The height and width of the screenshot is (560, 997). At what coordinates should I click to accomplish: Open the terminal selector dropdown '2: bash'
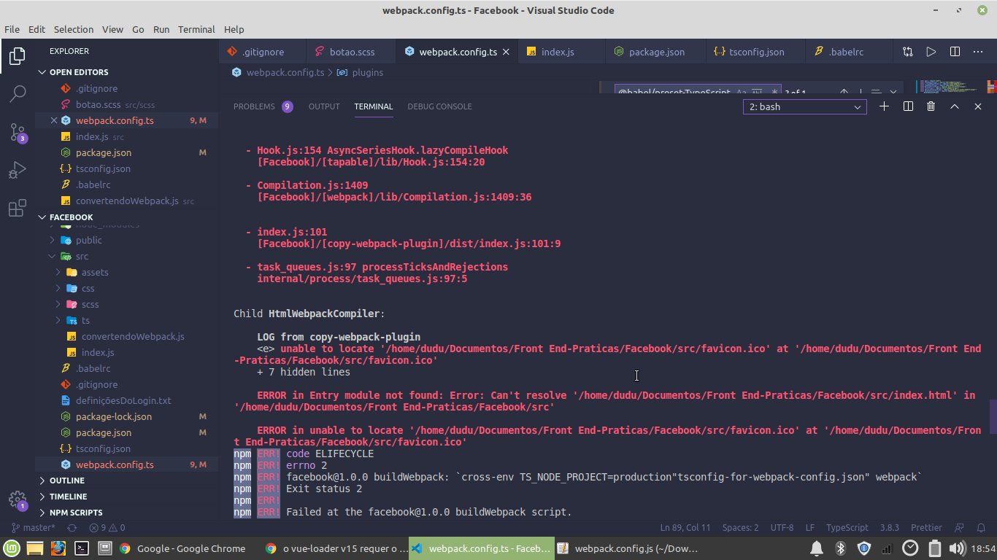805,106
